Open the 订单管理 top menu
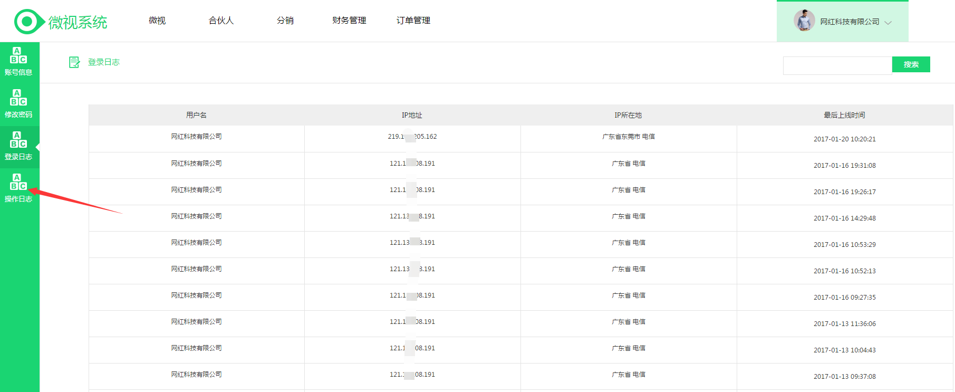This screenshot has height=392, width=955. pos(413,21)
